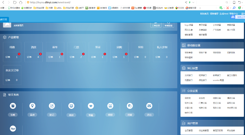Screen dimensions: 245x135
Task: Click the system administrator avatar thumbnail
Action: (7, 25)
